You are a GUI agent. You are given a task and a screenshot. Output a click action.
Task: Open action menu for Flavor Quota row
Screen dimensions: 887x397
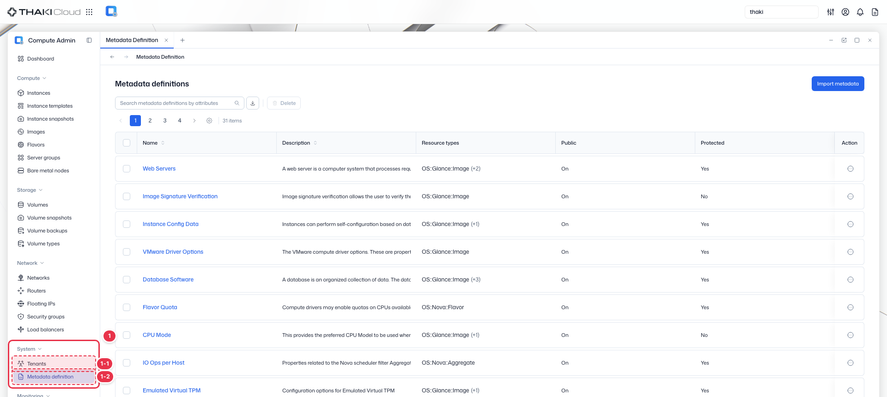coord(851,307)
